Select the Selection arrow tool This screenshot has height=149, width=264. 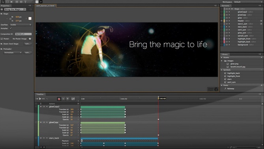point(3,2)
